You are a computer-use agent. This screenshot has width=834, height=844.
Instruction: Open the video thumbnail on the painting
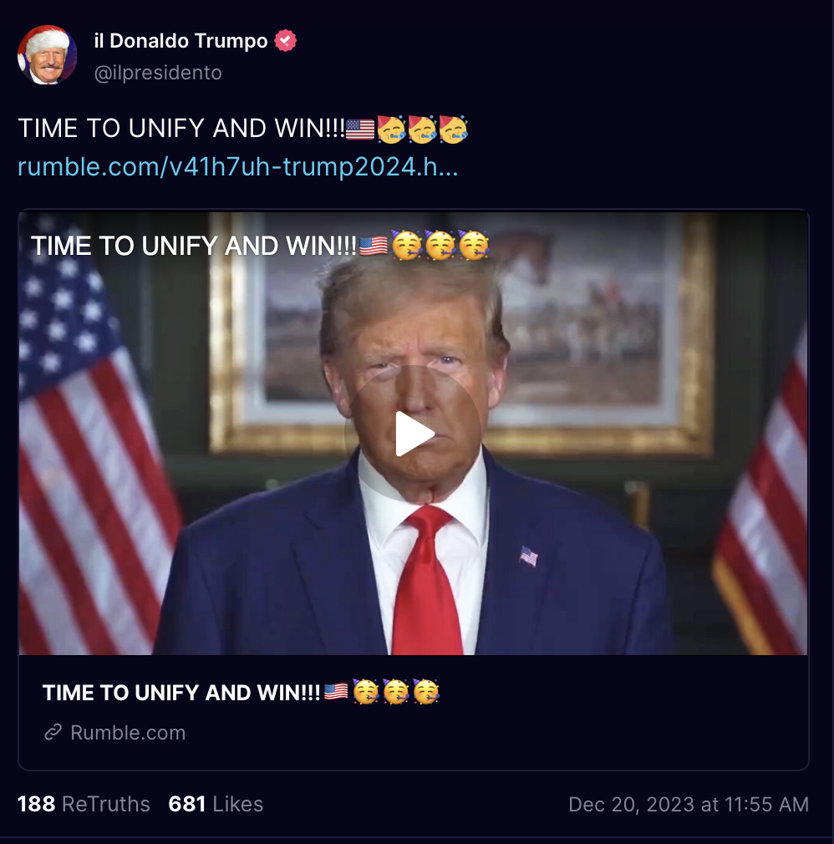[582, 323]
